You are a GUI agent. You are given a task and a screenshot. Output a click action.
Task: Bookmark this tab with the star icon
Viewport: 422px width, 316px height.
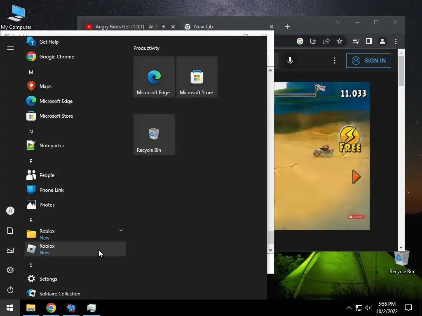[x=340, y=41]
